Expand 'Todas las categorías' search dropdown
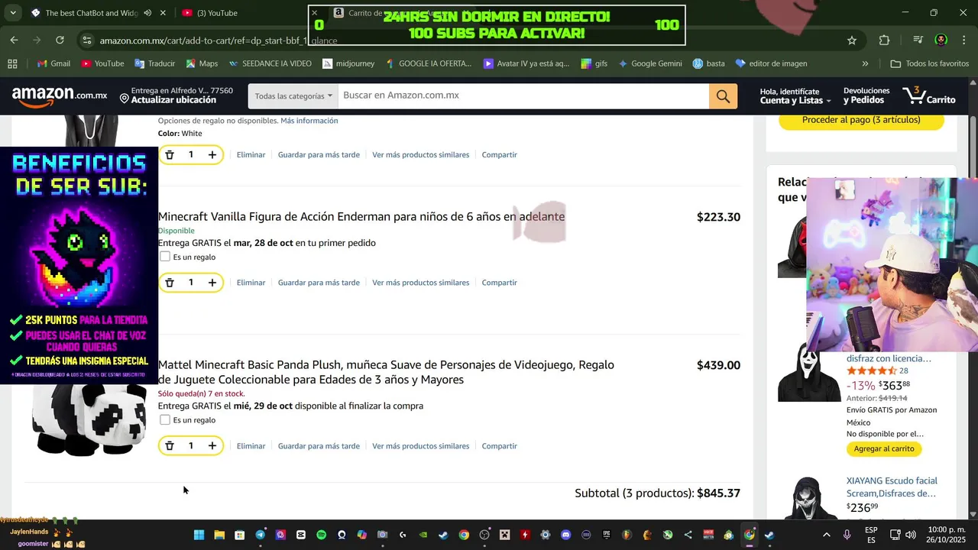 (293, 96)
